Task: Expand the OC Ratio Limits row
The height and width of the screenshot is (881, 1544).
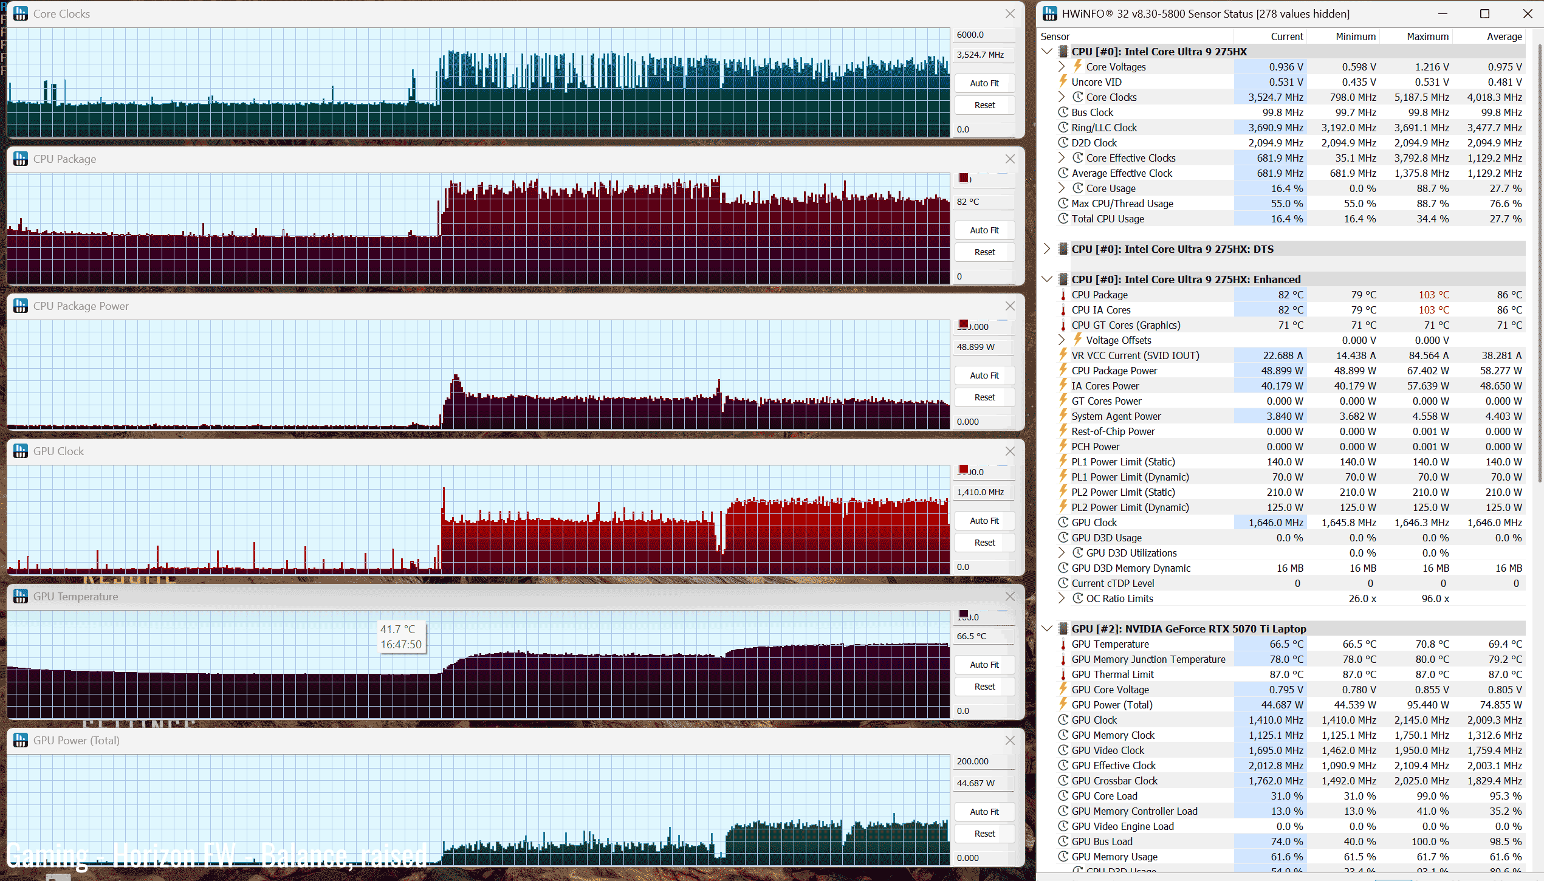Action: point(1062,598)
